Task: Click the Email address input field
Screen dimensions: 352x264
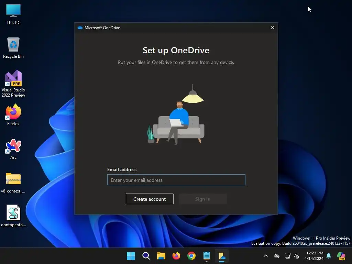Action: (176, 180)
